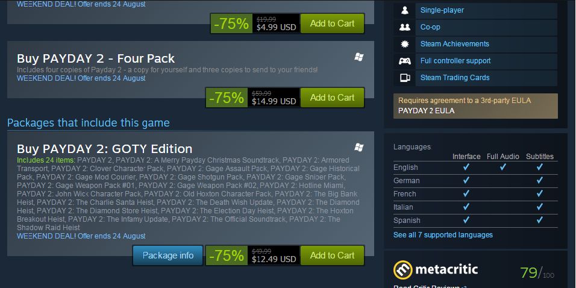This screenshot has height=288, width=576.
Task: Open the PAYDAY 2 EULA link
Action: pos(426,111)
